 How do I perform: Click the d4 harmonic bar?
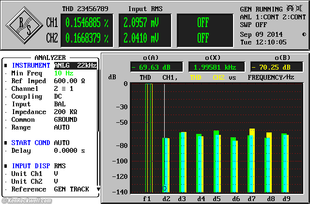click(200, 163)
